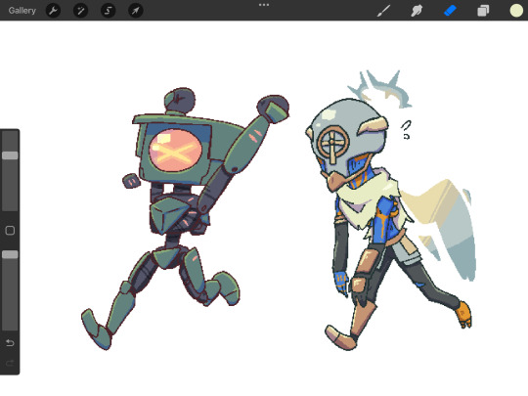Open the Layers panel
The image size is (528, 396).
[x=483, y=11]
